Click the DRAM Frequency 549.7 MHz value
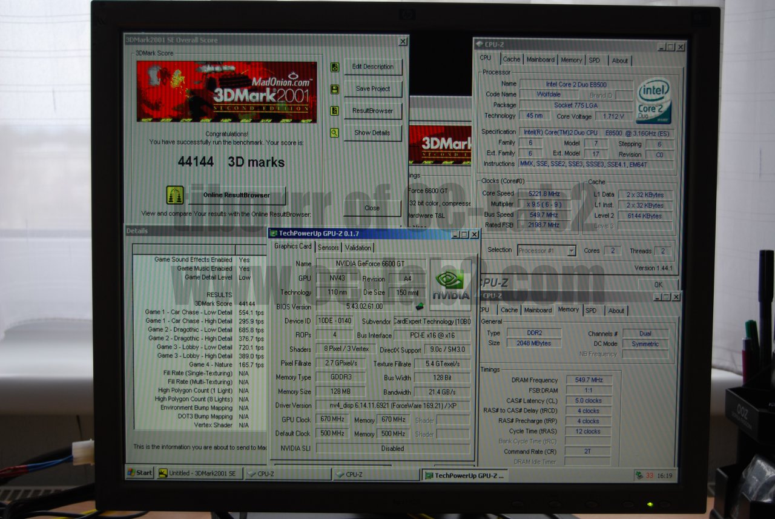Screen dimensions: 775x519 589,380
